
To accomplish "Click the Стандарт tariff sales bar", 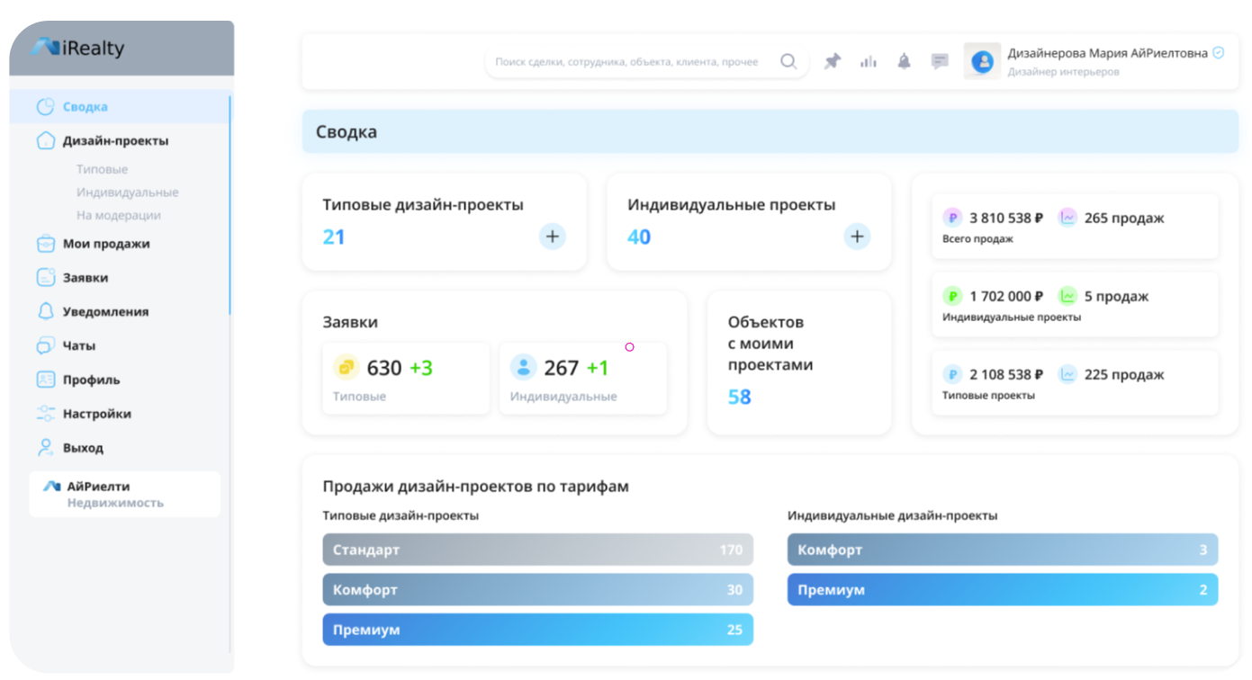I will point(537,550).
